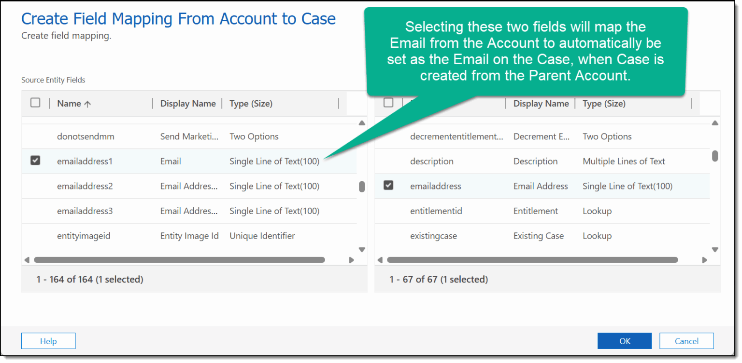The width and height of the screenshot is (742, 363).
Task: Open the Help button
Action: pos(48,341)
